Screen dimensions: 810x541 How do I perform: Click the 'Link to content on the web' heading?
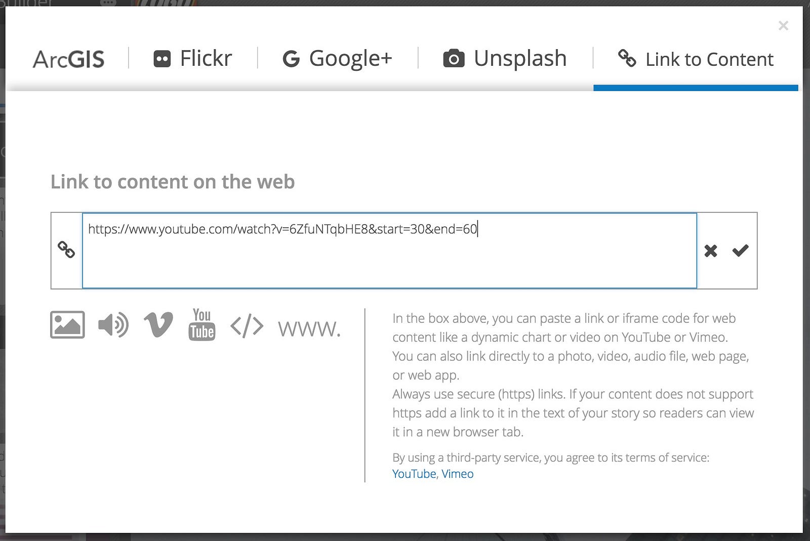[173, 182]
